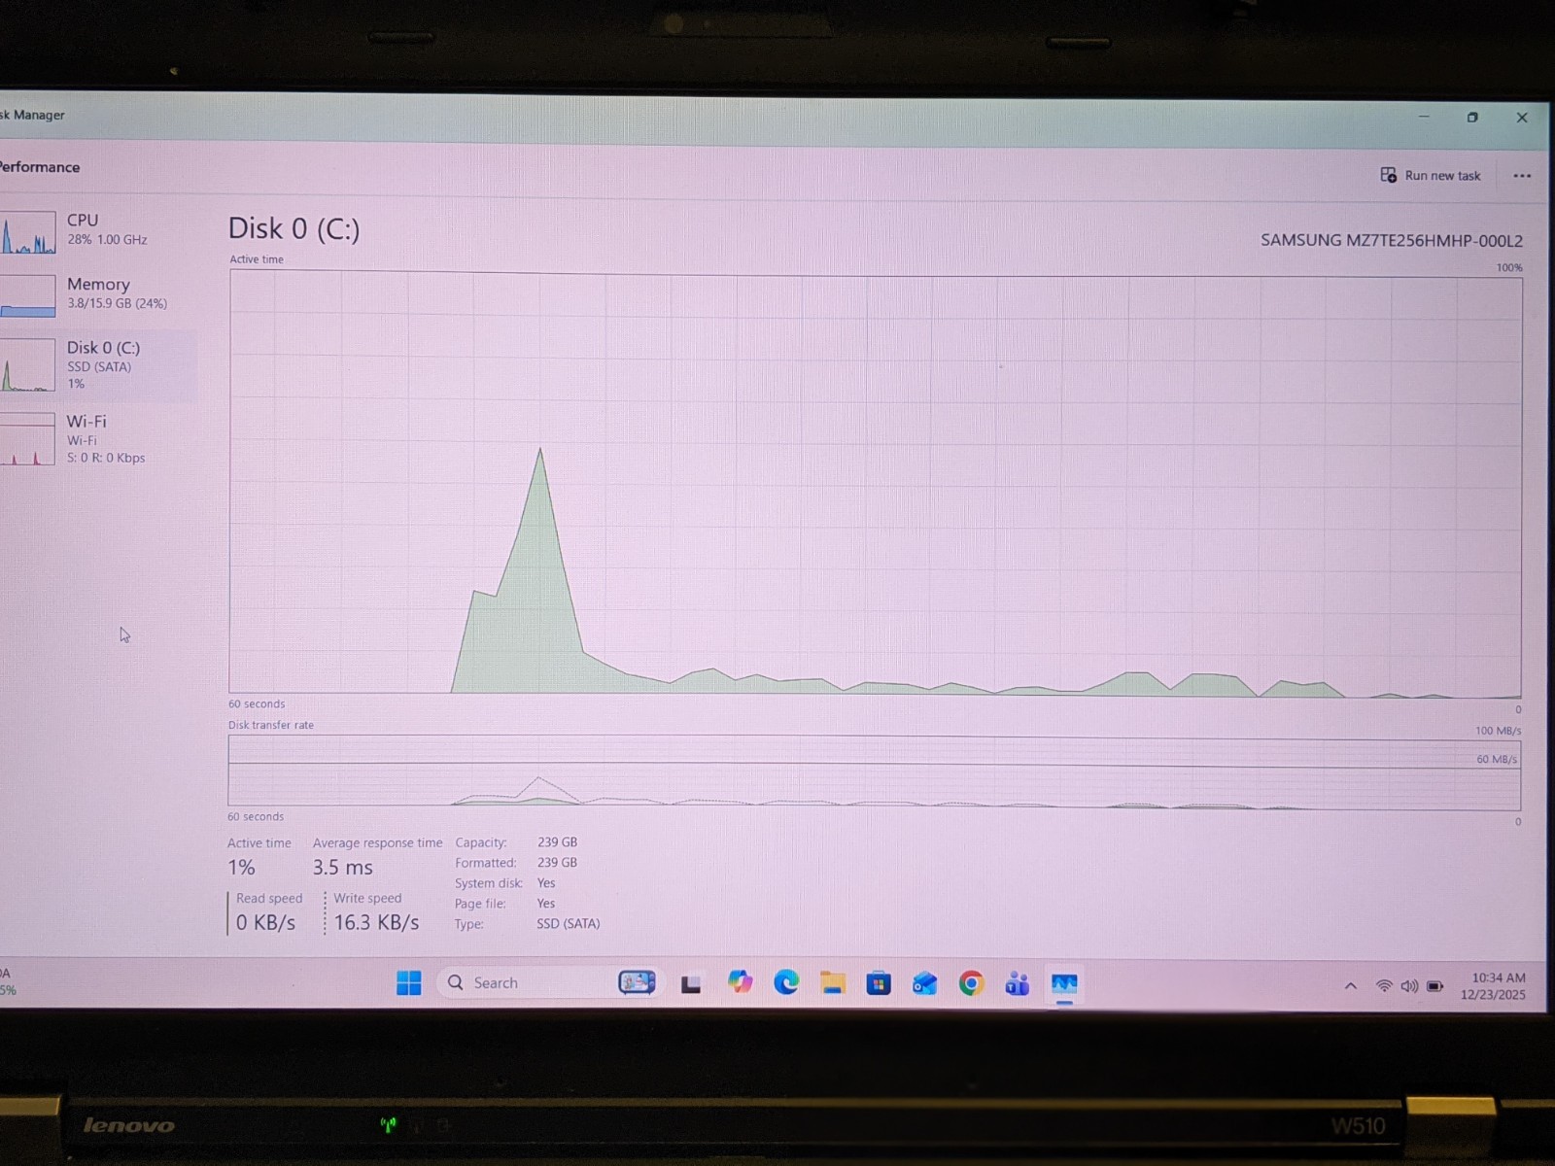Click the Disk 0 (C:) heading
The image size is (1555, 1166).
coord(294,229)
